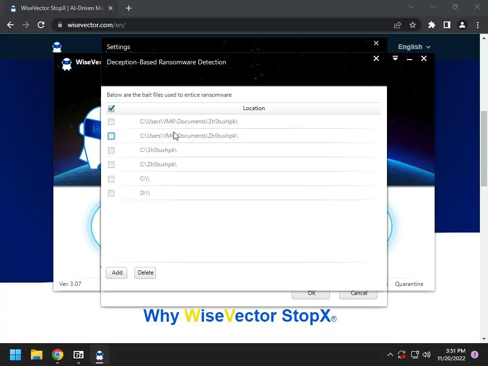Open the Chrome three-dot menu
This screenshot has width=488, height=366.
(x=478, y=25)
